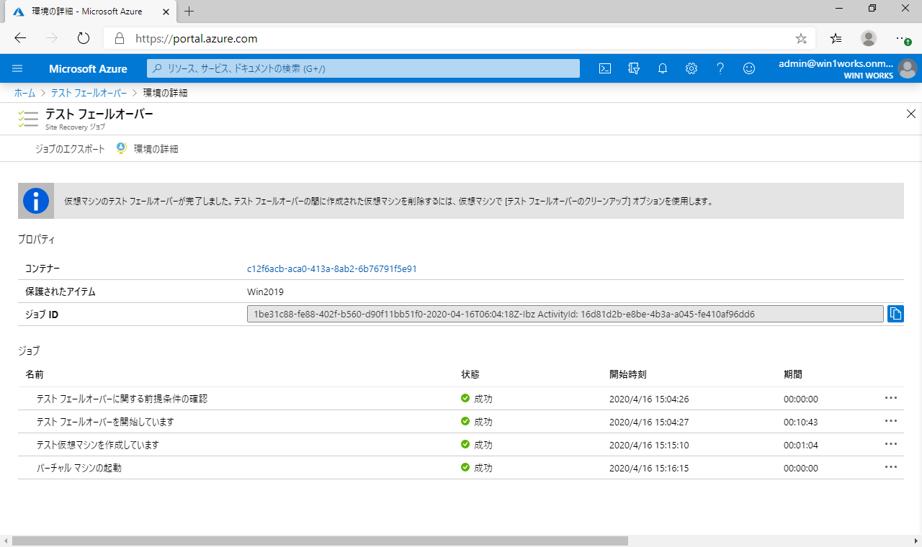Screen dimensions: 922x547
Task: Click the 00:10:43 duration value
Action: 801,422
